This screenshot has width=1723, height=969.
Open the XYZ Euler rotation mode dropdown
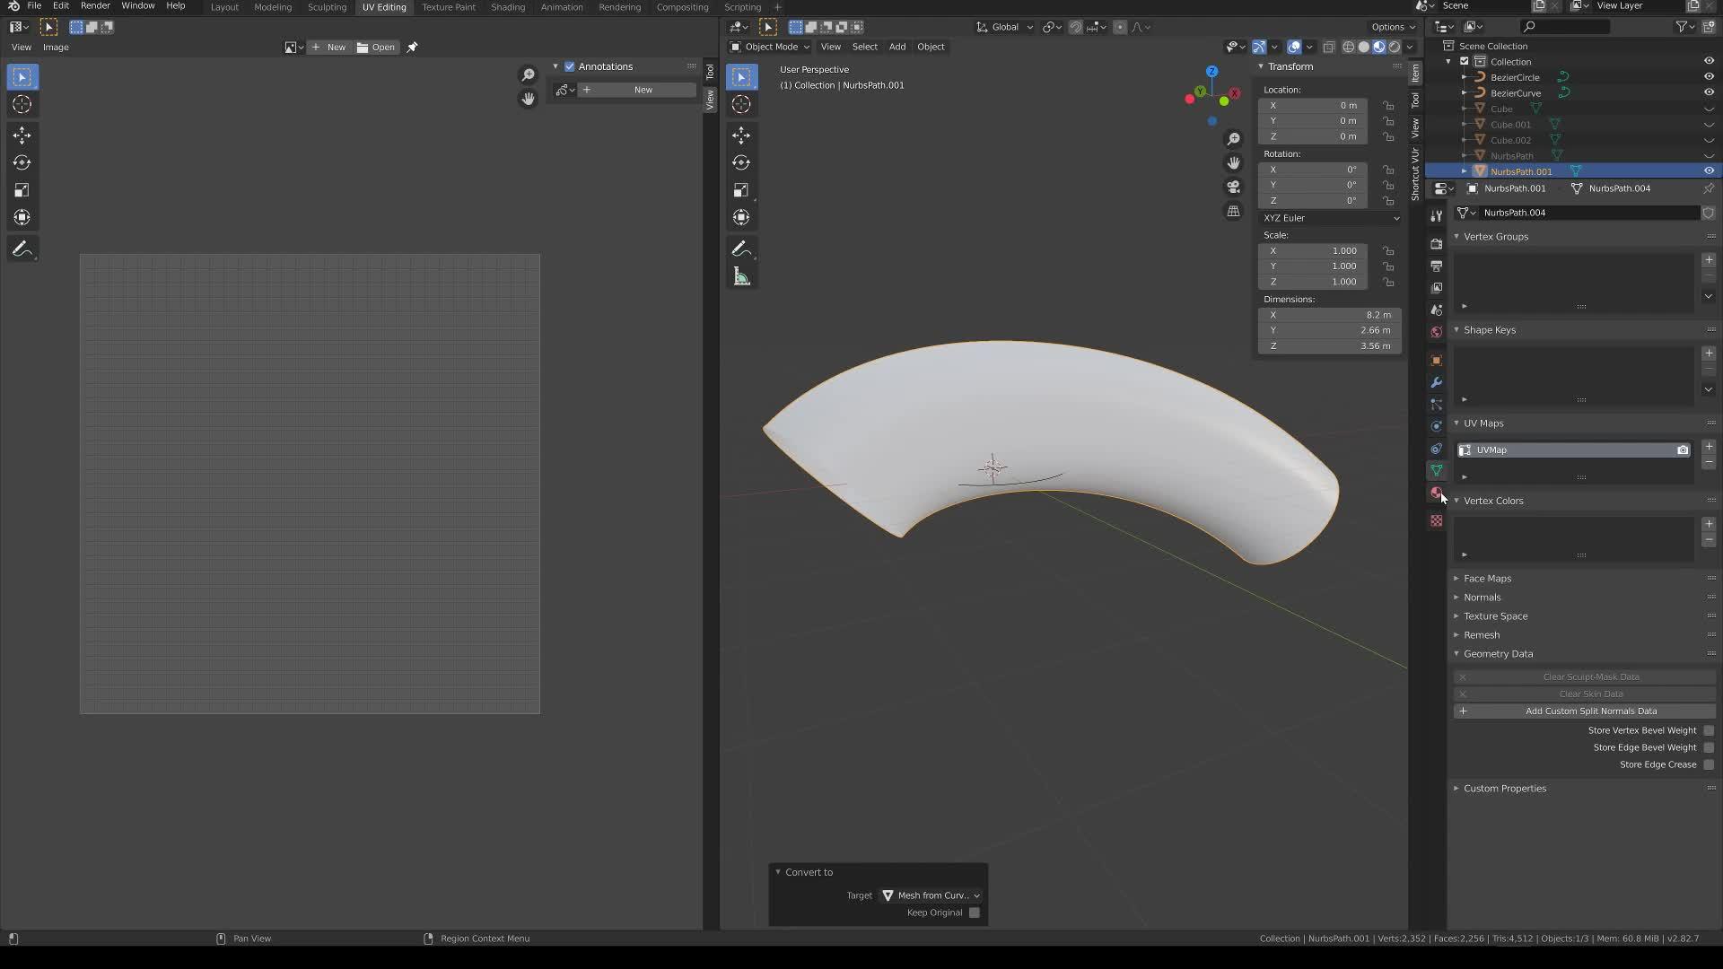[x=1330, y=218]
